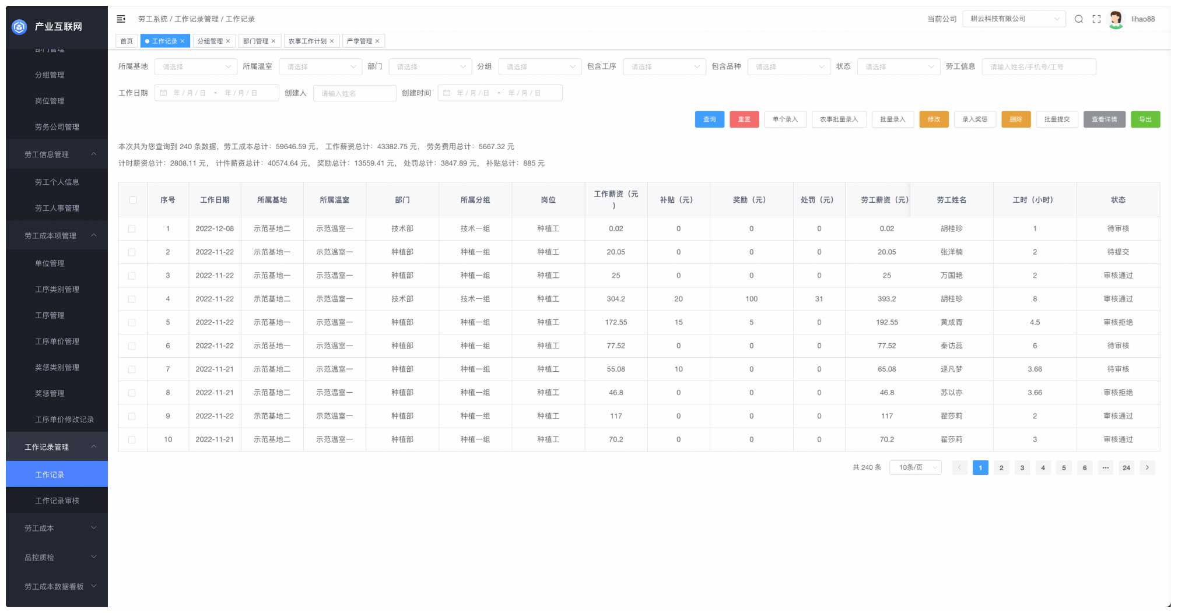Focus the 劳工信息 search input

coord(1039,67)
